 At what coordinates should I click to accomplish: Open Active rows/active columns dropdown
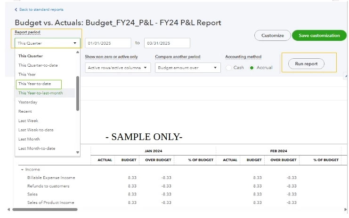[x=118, y=68]
